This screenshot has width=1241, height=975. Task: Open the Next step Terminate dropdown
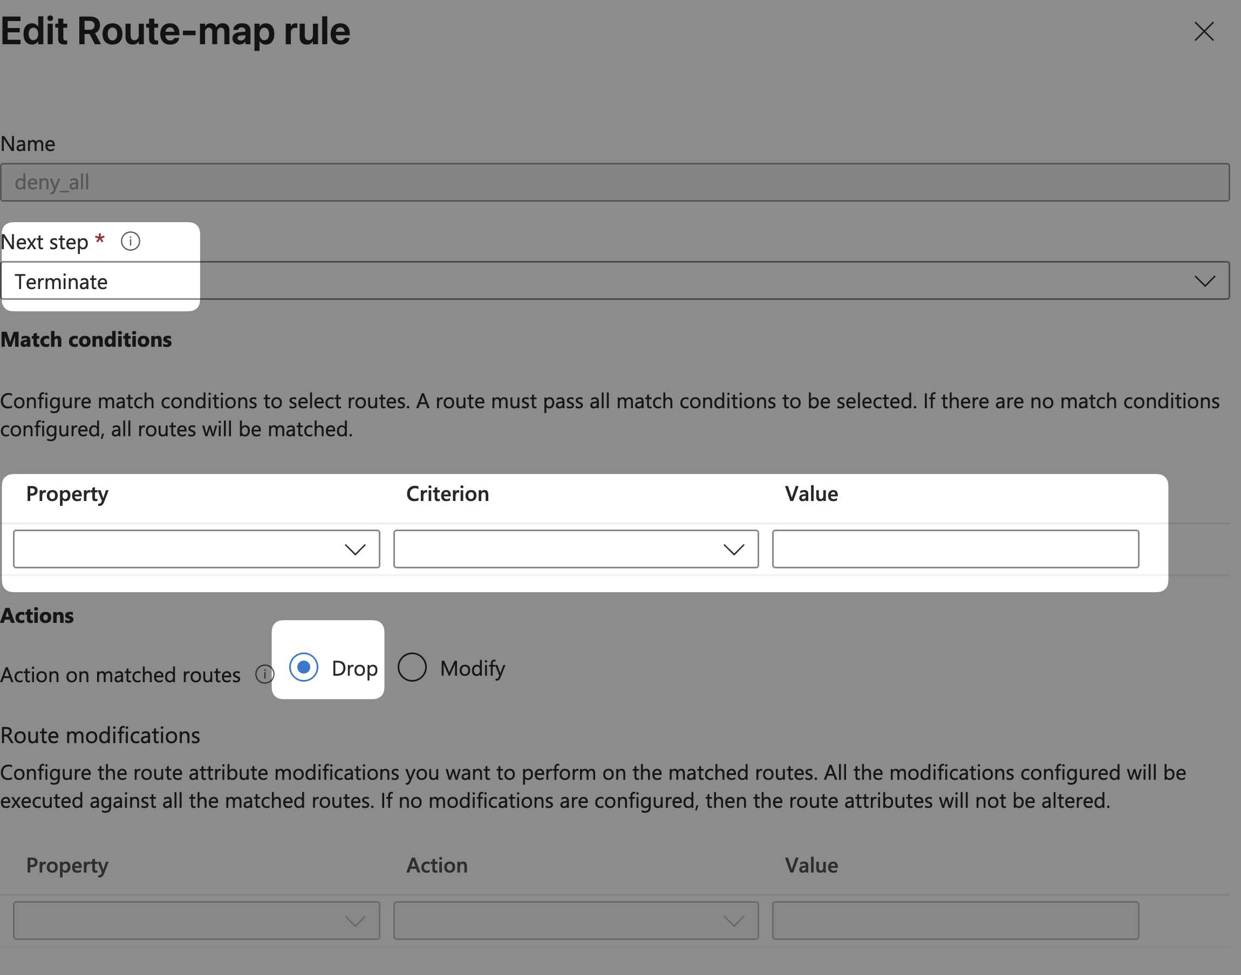tap(615, 281)
